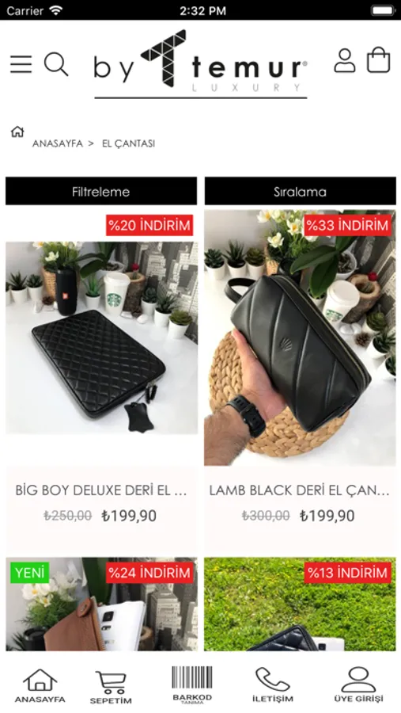Open the shopping bag icon in header

(379, 60)
